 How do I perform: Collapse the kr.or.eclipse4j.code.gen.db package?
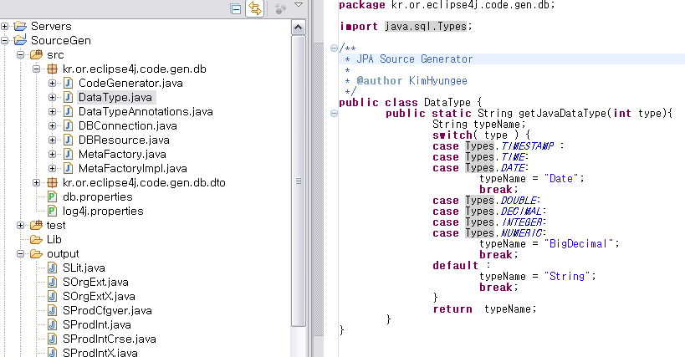[x=37, y=69]
